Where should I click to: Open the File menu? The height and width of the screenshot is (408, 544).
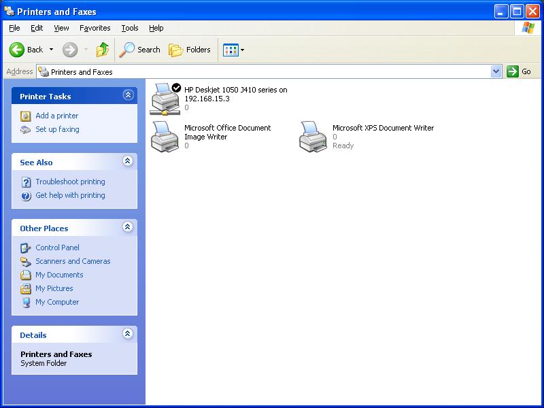(14, 28)
